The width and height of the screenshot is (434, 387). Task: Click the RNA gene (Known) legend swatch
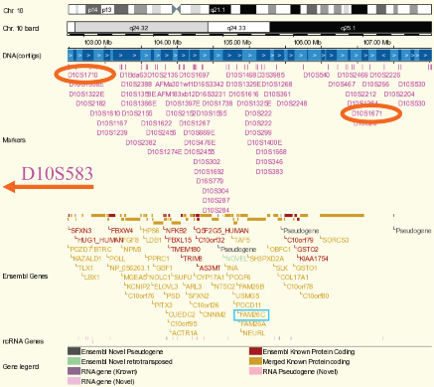coord(73,371)
